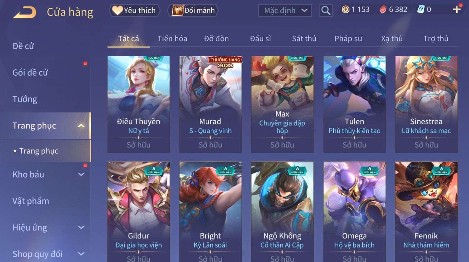The image size is (469, 262).
Task: Open the search magnifier icon
Action: click(326, 11)
